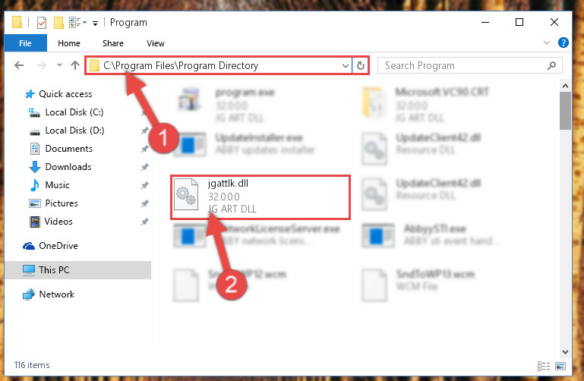The width and height of the screenshot is (584, 381).
Task: Expand the address bar history dropdown
Action: [346, 66]
